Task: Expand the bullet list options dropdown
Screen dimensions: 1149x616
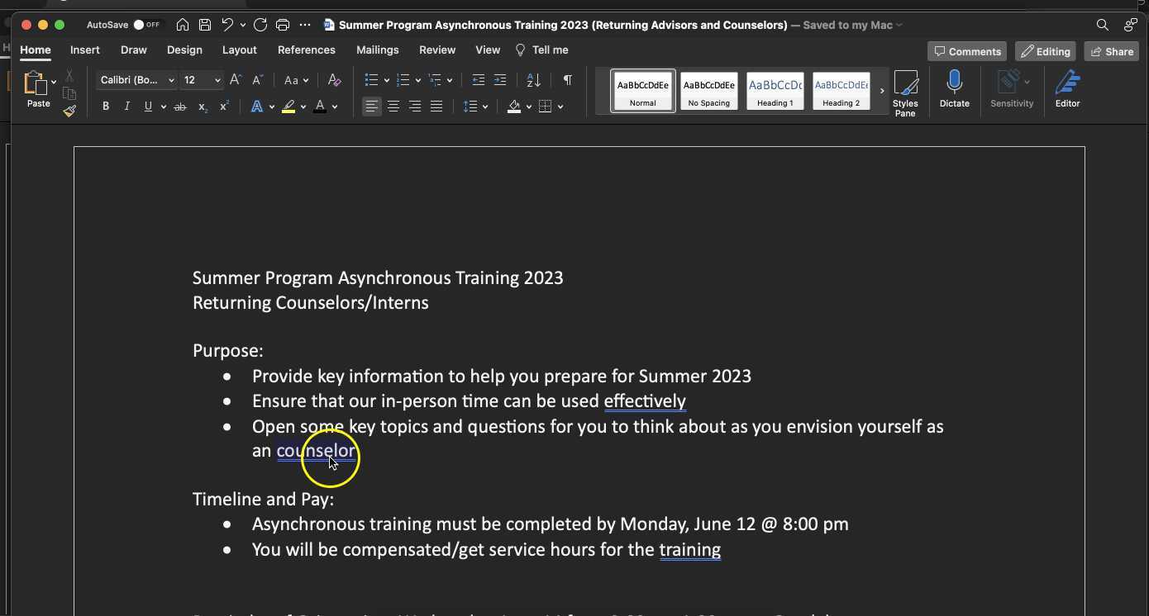Action: (x=385, y=80)
